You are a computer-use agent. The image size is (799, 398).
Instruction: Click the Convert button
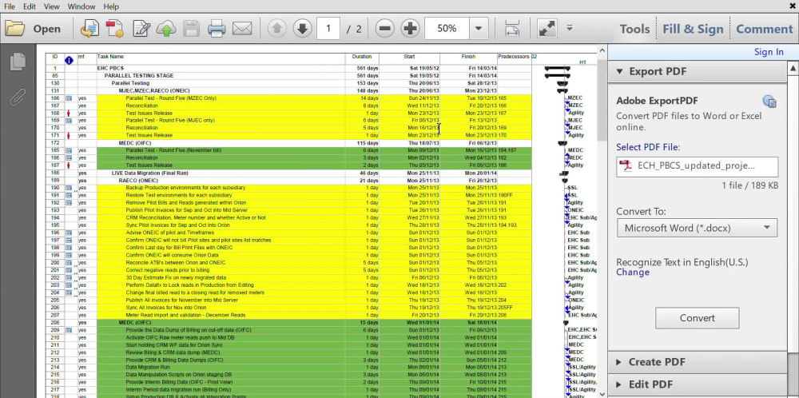pyautogui.click(x=697, y=318)
